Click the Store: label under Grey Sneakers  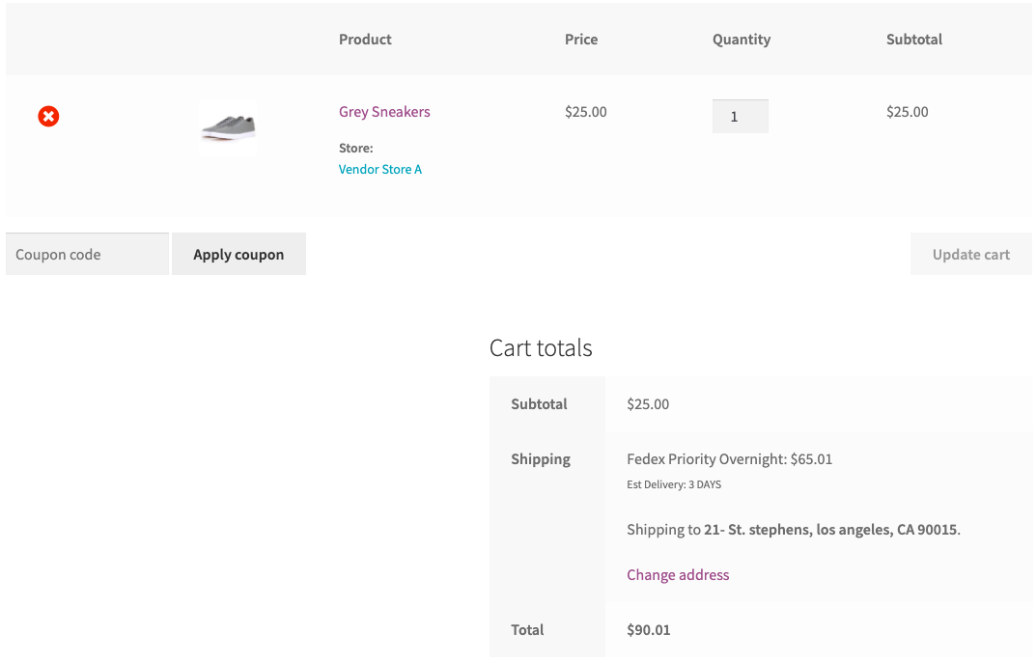(x=355, y=148)
